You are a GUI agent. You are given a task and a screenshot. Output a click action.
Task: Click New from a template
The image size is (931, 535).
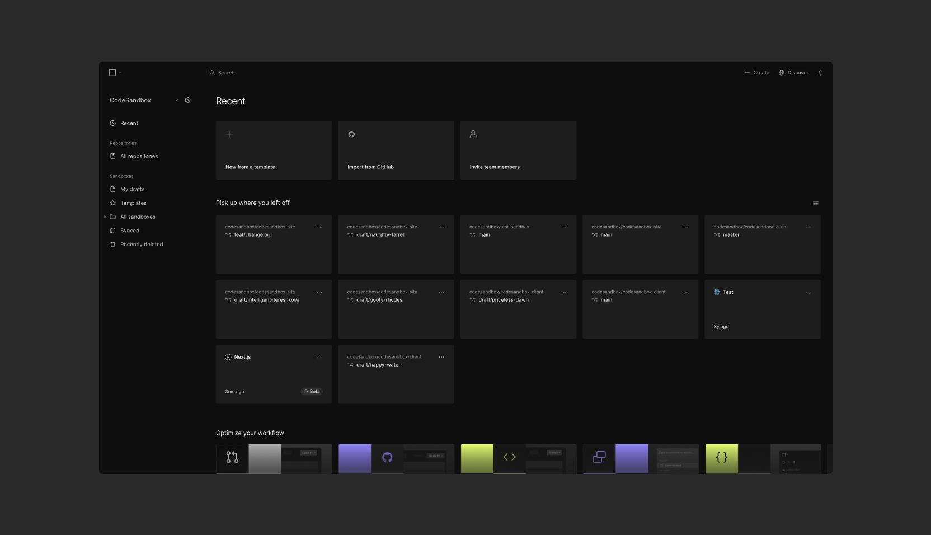coord(274,150)
